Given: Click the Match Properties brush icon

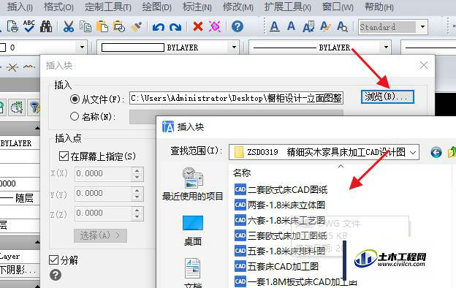Looking at the screenshot, I should point(136,26).
